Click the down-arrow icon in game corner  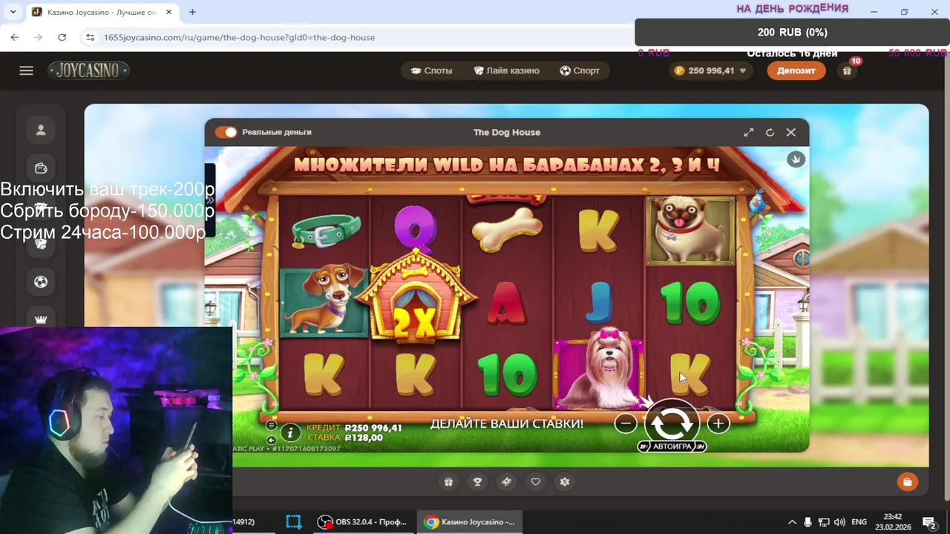click(x=796, y=159)
